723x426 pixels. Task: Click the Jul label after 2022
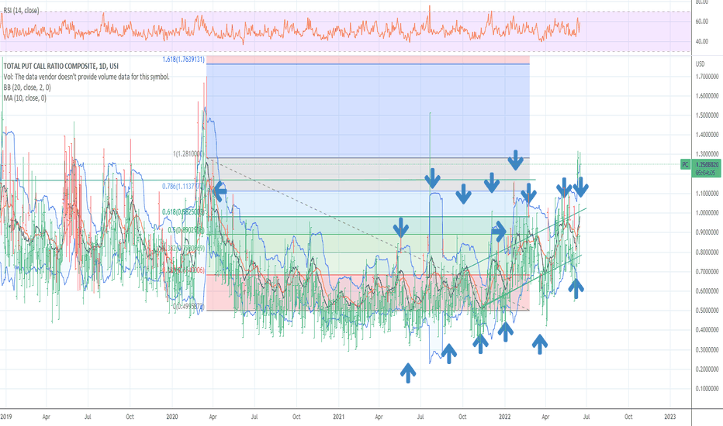tap(586, 417)
